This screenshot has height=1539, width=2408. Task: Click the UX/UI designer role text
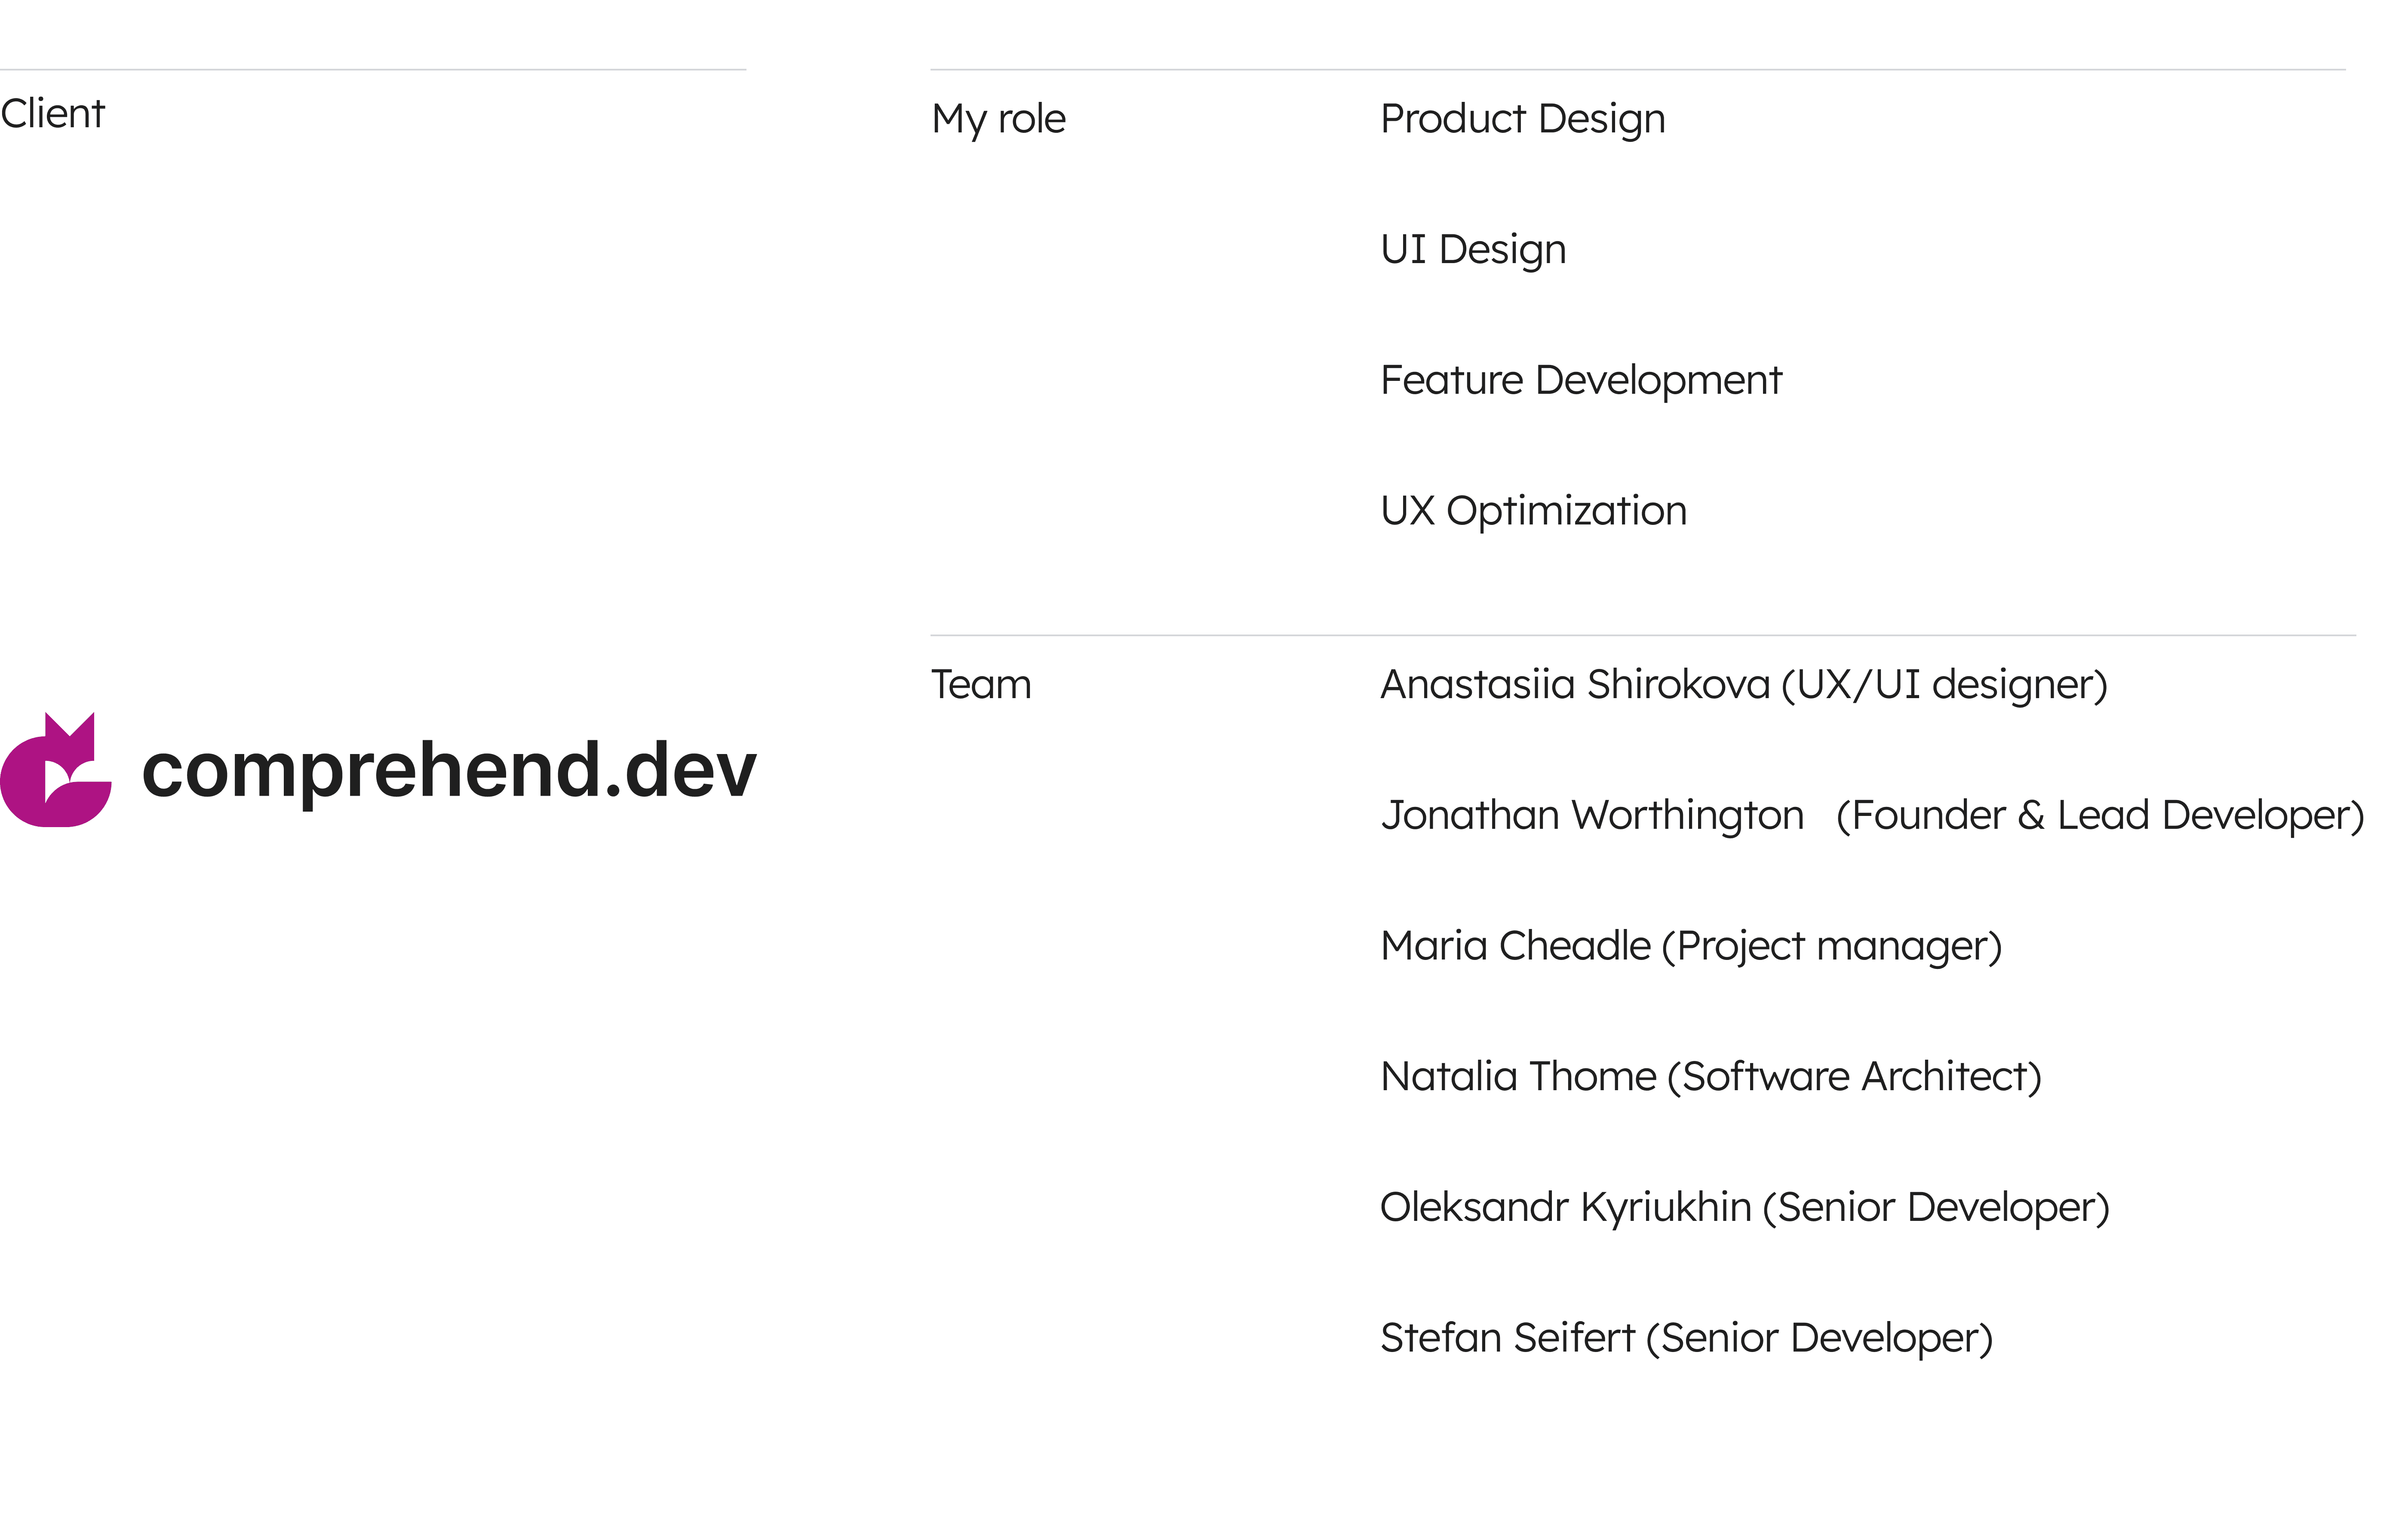tap(1944, 685)
